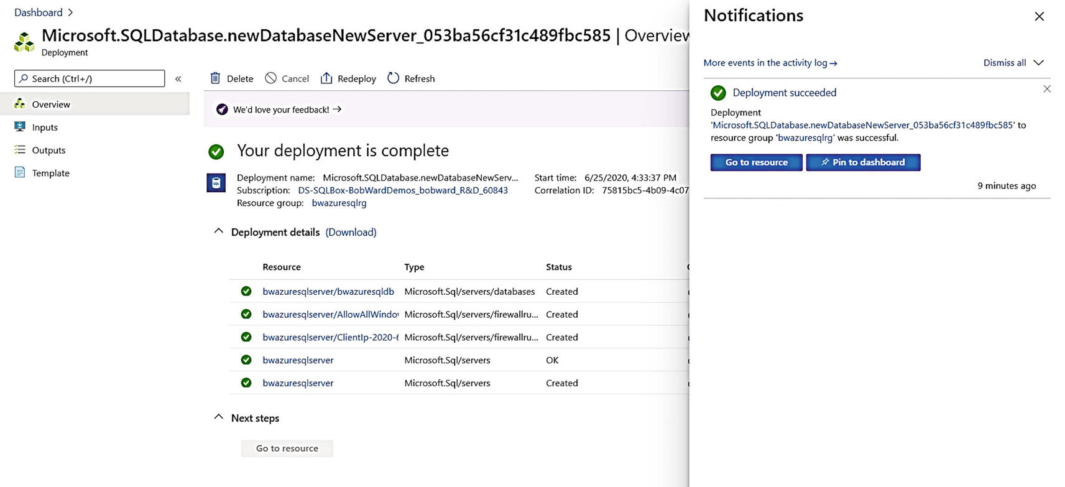This screenshot has height=487, width=1065.
Task: Click the OK status cell
Action: coord(552,360)
